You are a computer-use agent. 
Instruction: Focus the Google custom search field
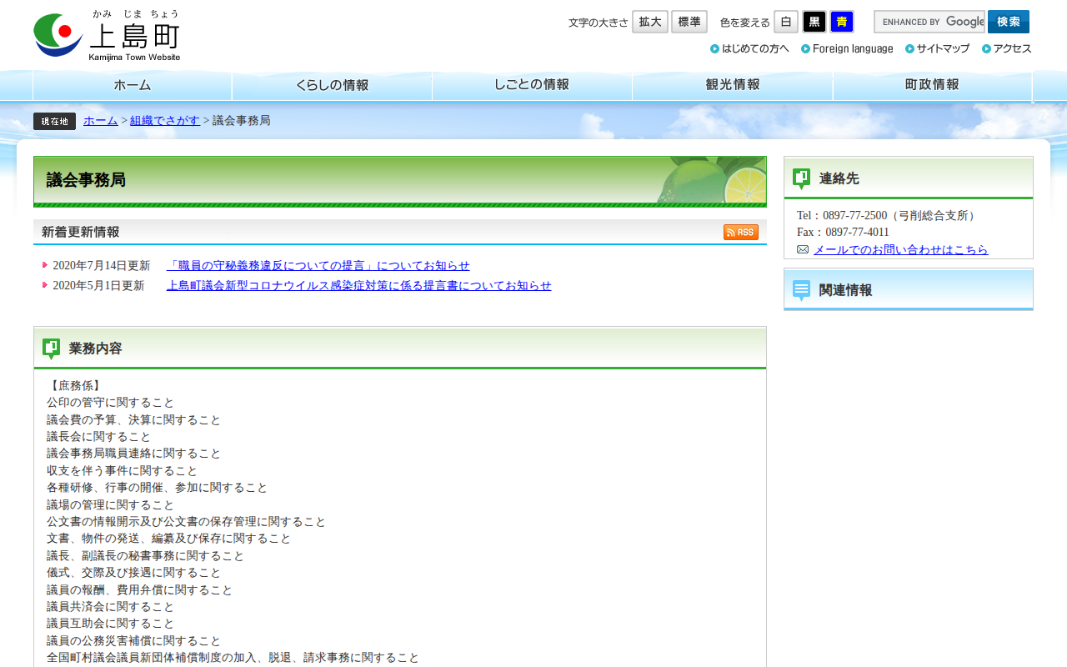point(929,22)
